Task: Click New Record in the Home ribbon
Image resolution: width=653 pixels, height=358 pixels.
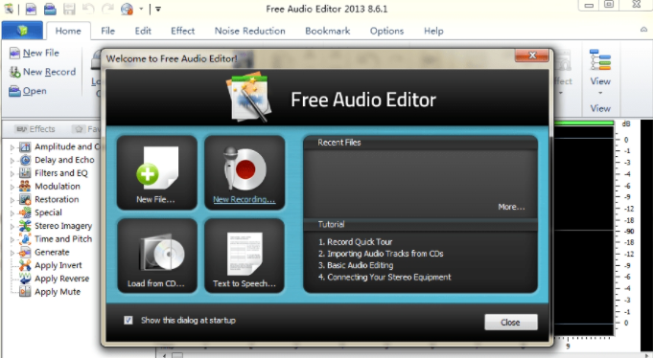Action: (42, 72)
